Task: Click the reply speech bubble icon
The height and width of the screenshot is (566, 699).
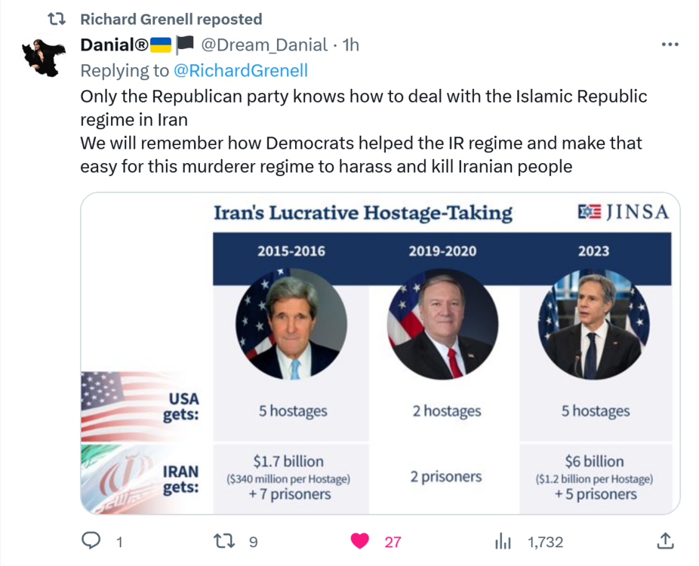Action: click(x=91, y=540)
